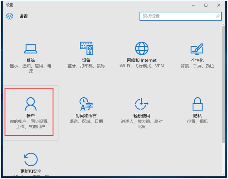228x179 pixels.
Task: Click the Privacy (隐私) padlock icon
Action: [197, 104]
